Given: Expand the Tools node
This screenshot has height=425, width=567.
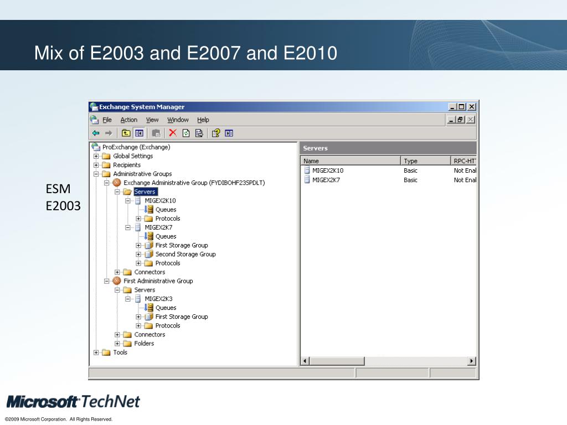Looking at the screenshot, I should (96, 353).
